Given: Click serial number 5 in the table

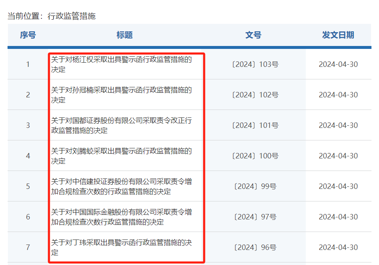Looking at the screenshot, I should point(28,186).
